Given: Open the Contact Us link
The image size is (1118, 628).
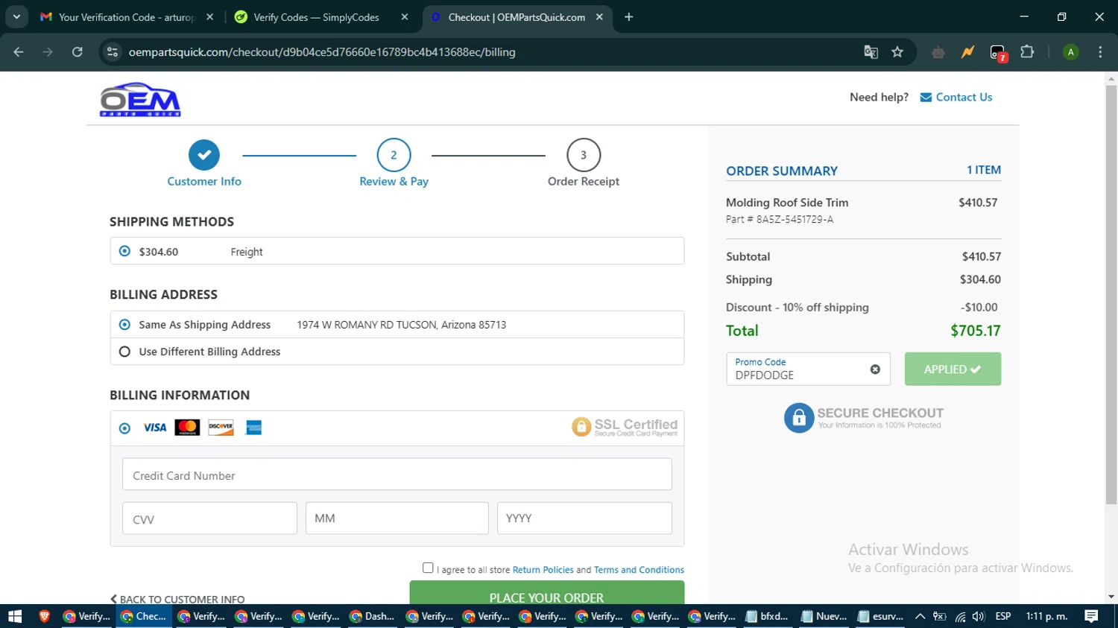Looking at the screenshot, I should click(964, 97).
